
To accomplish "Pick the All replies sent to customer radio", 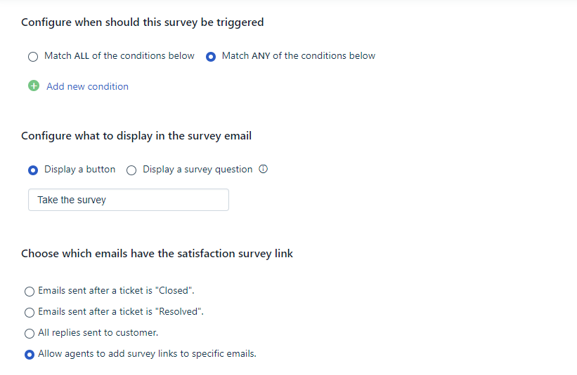I will (x=30, y=334).
